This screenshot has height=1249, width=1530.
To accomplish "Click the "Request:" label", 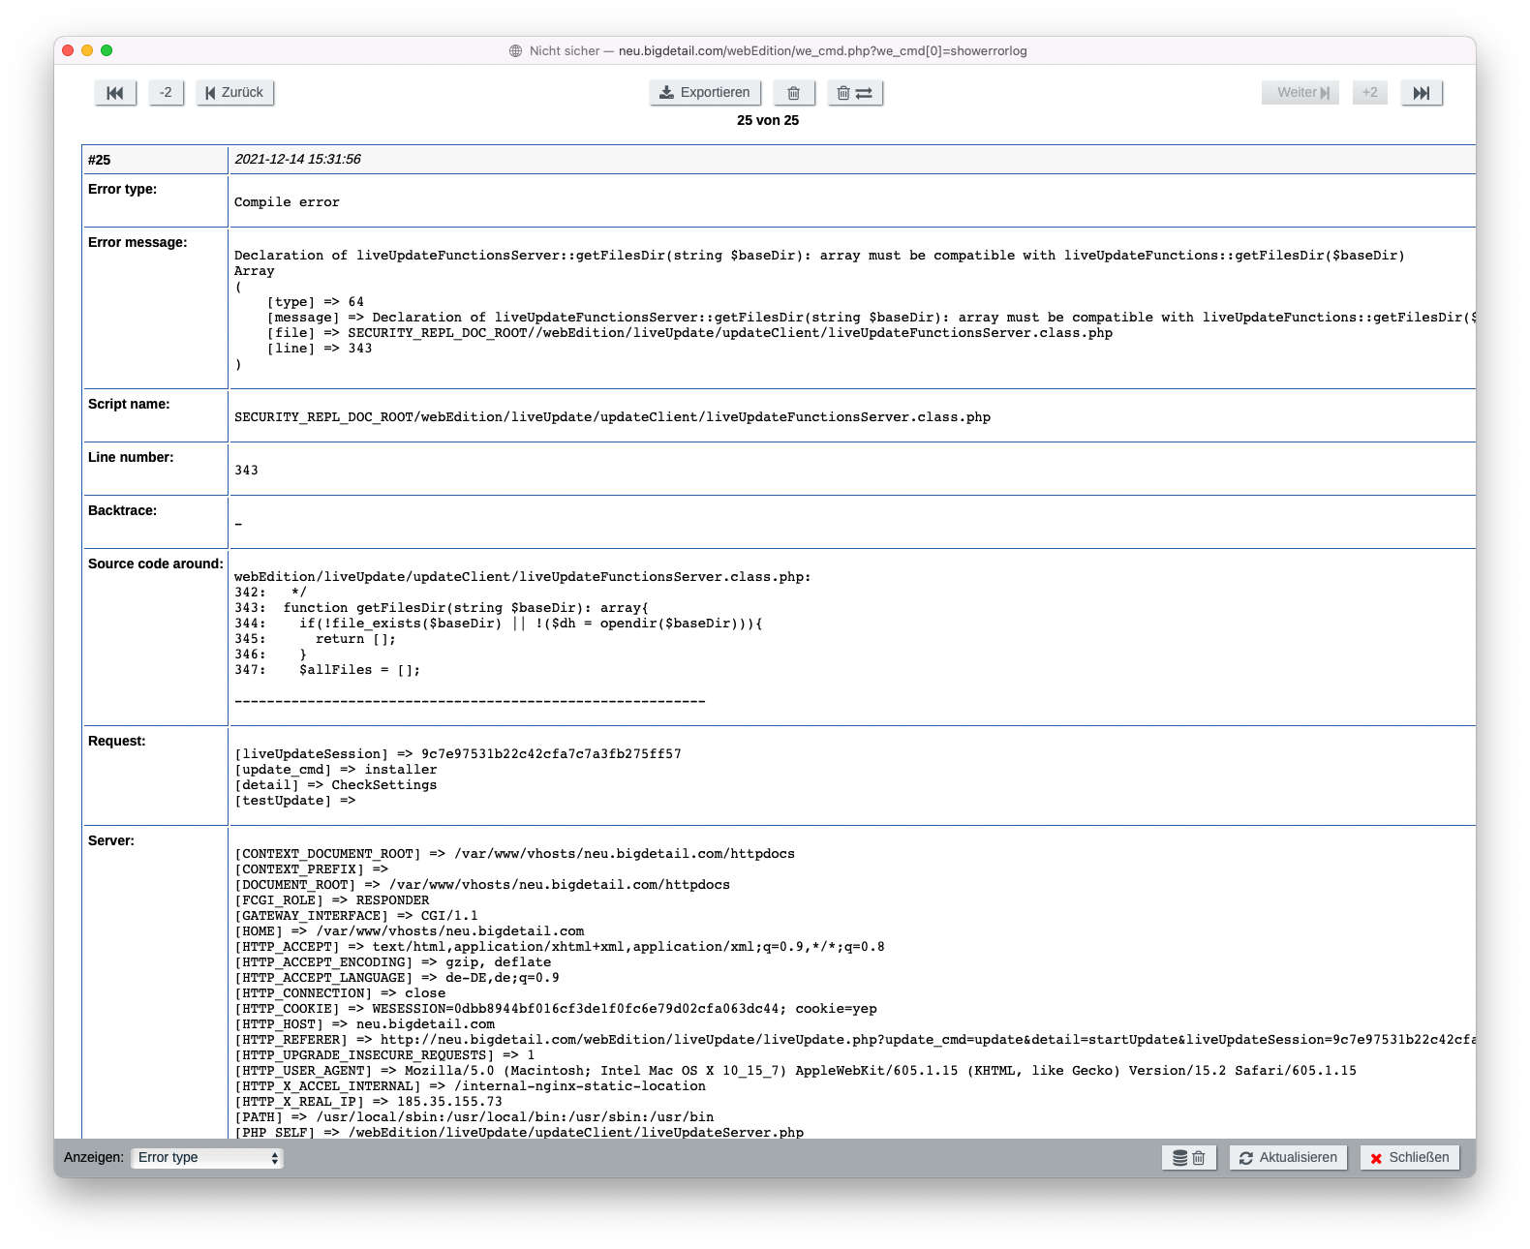I will (117, 742).
